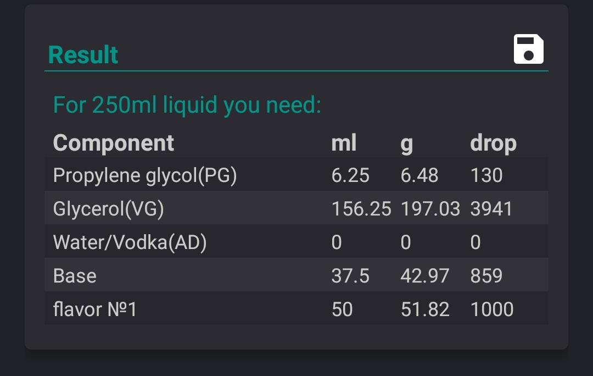
Task: Click the 42.97 gram value for Base
Action: click(x=425, y=275)
